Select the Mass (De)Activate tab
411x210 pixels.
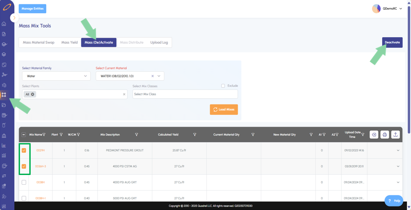click(x=99, y=43)
